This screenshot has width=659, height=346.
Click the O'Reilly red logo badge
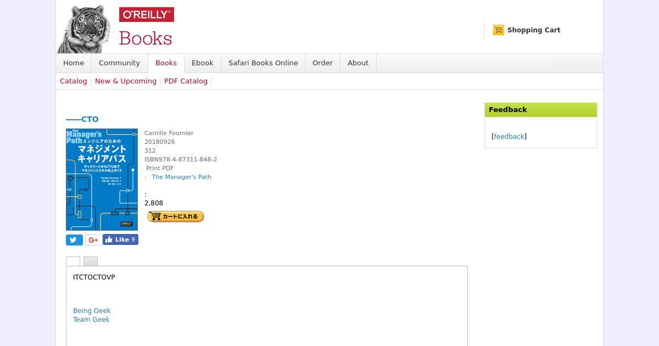pos(147,15)
